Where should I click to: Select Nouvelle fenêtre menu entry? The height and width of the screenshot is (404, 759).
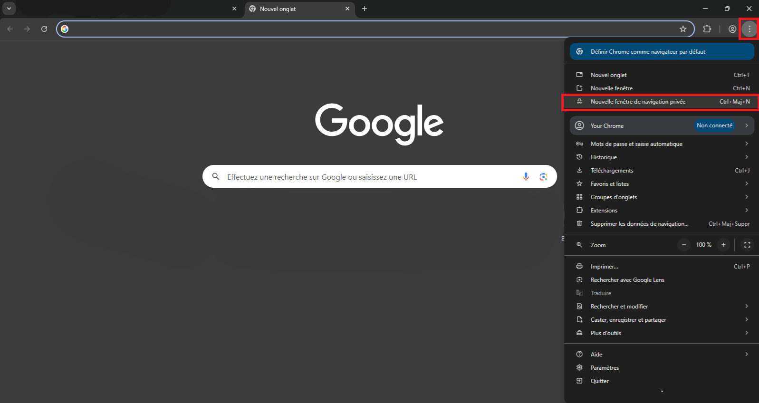662,88
